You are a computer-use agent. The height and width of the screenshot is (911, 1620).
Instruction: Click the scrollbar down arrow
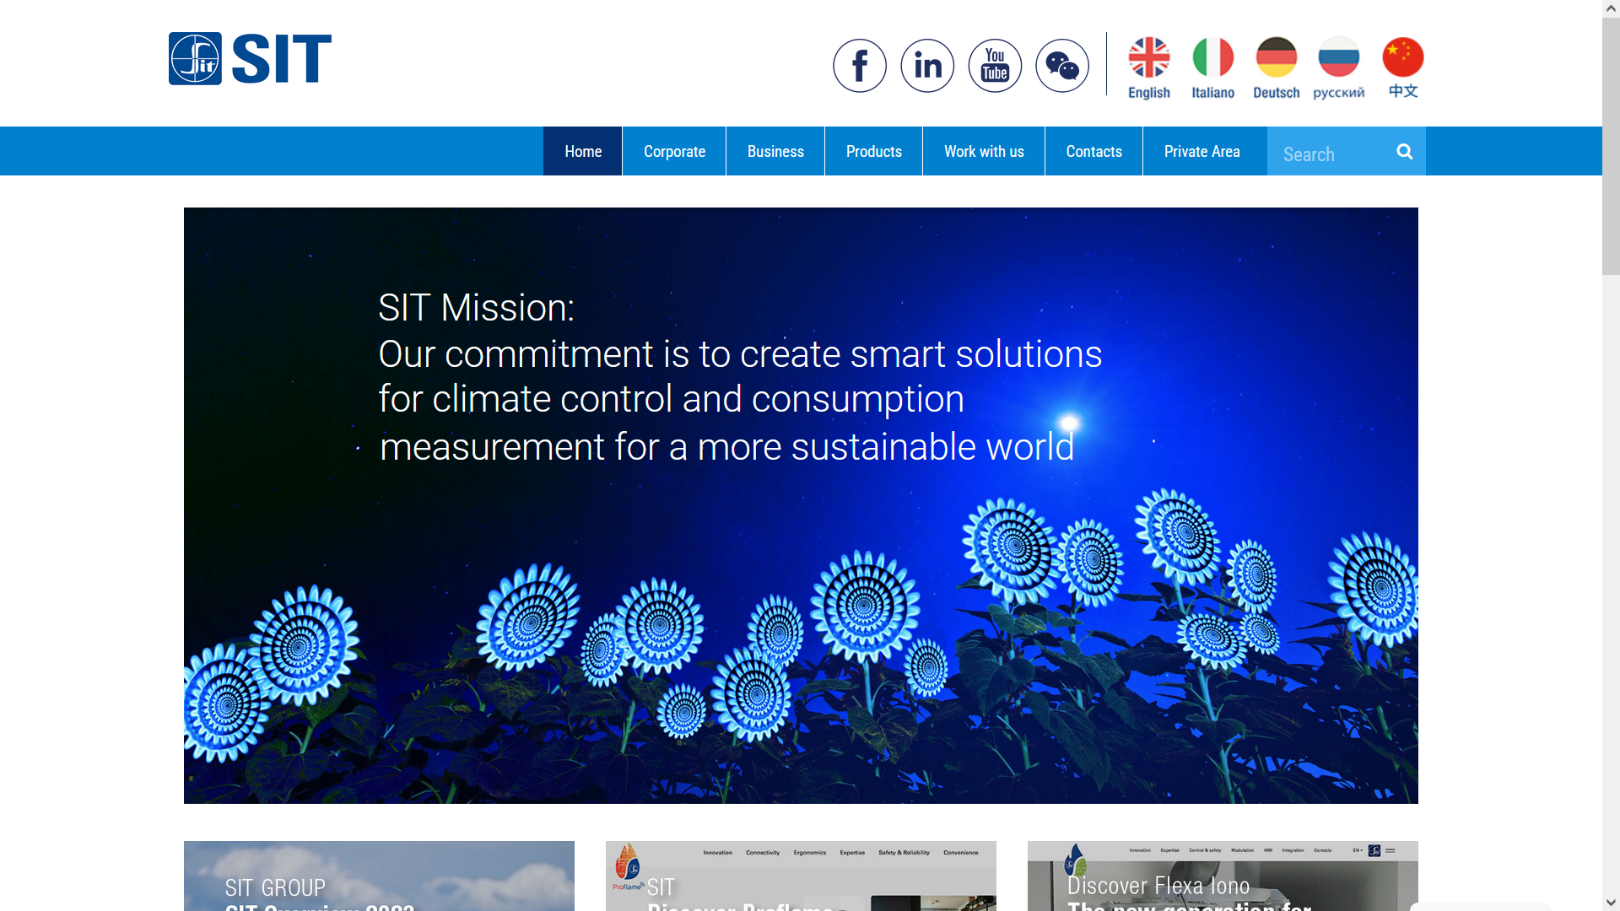[1611, 903]
